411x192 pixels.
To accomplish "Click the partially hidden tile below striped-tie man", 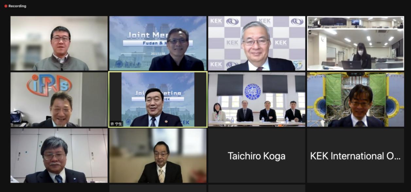I will pyautogui.click(x=158, y=188).
